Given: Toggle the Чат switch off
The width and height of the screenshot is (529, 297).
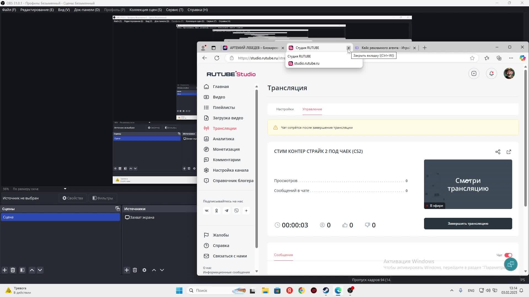Looking at the screenshot, I should (508, 255).
